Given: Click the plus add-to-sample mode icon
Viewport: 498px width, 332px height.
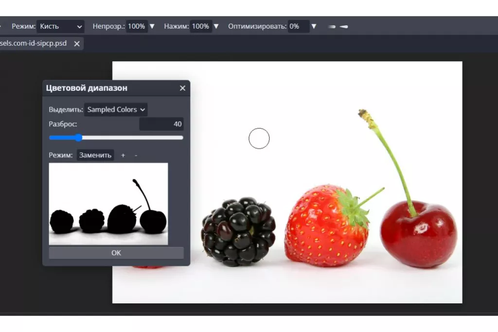Looking at the screenshot, I should [x=123, y=155].
